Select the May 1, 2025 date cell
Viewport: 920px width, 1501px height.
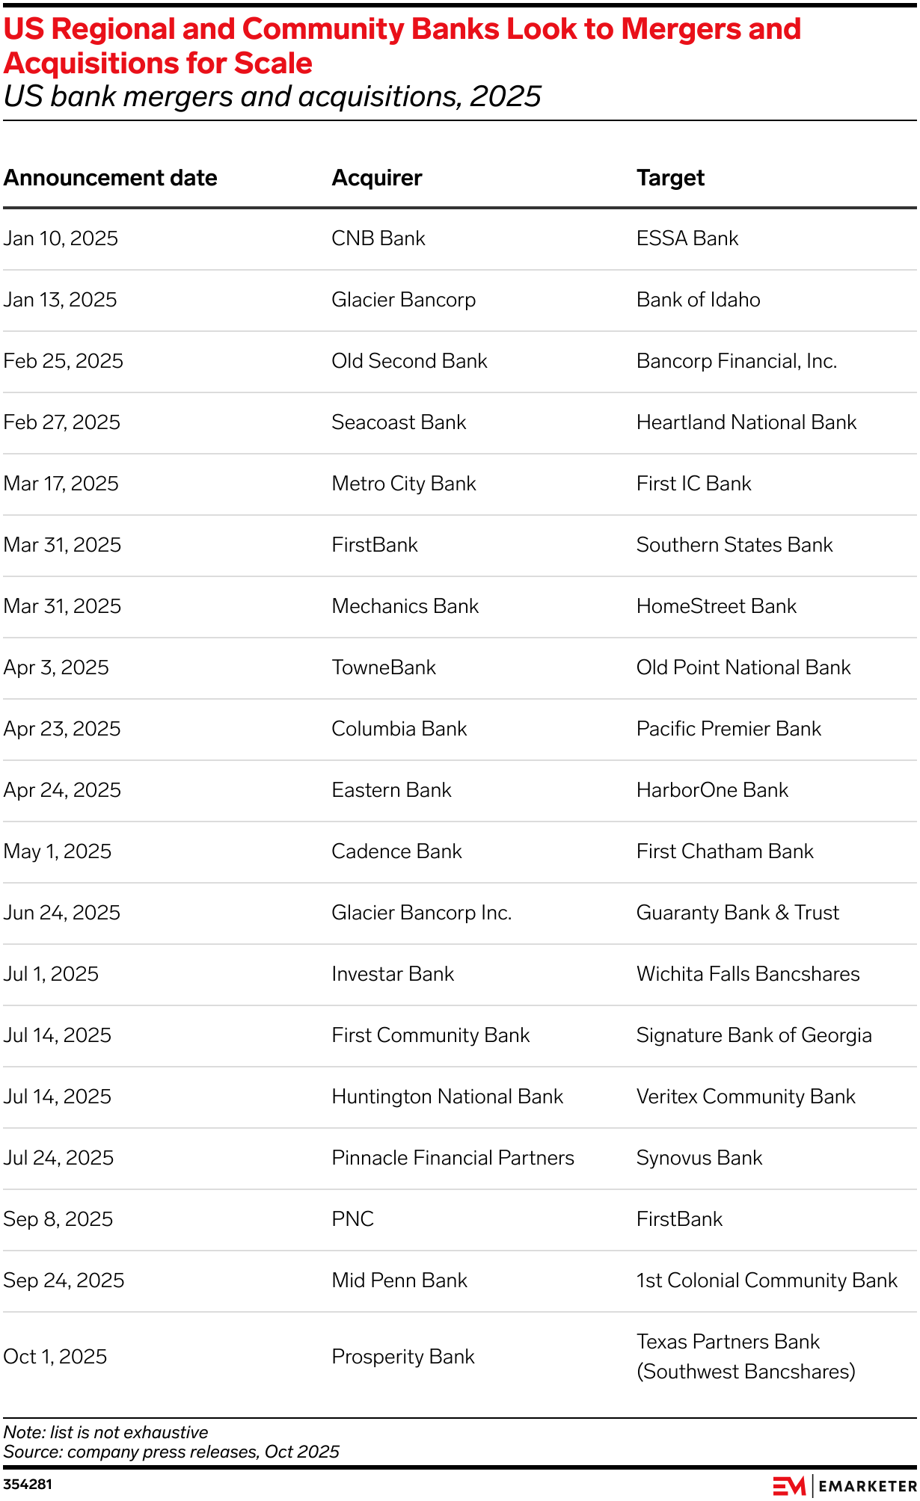[x=58, y=851]
